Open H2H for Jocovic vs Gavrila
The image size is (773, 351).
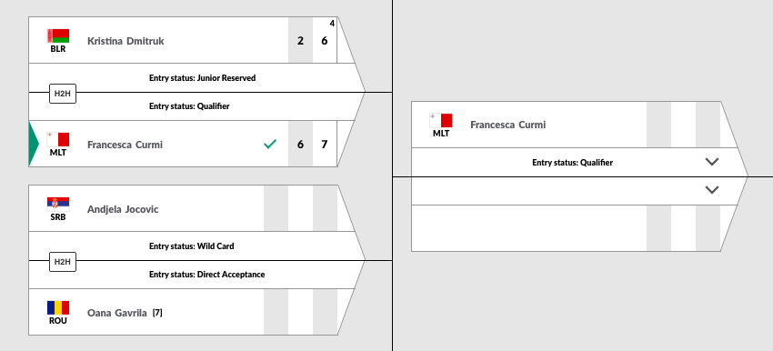click(63, 262)
